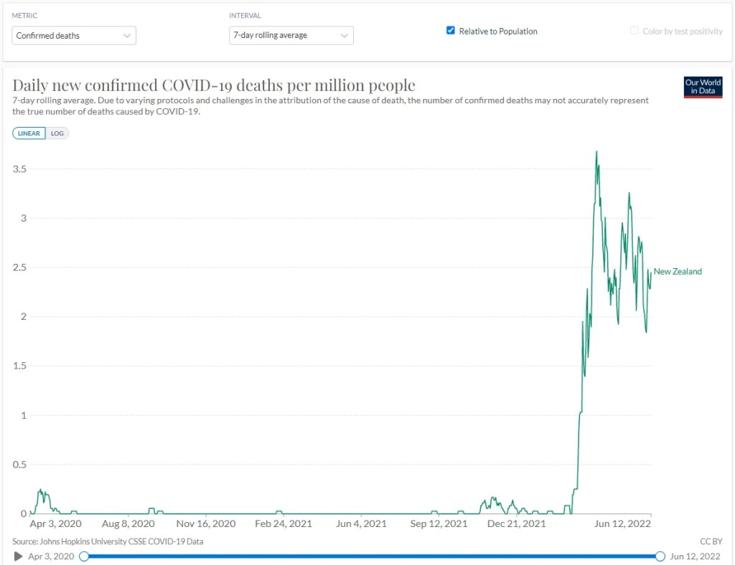Click the blue timeline slider track

(x=373, y=556)
